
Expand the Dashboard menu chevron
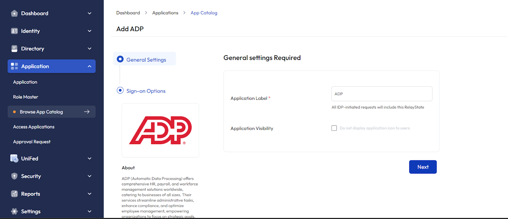coord(90,13)
